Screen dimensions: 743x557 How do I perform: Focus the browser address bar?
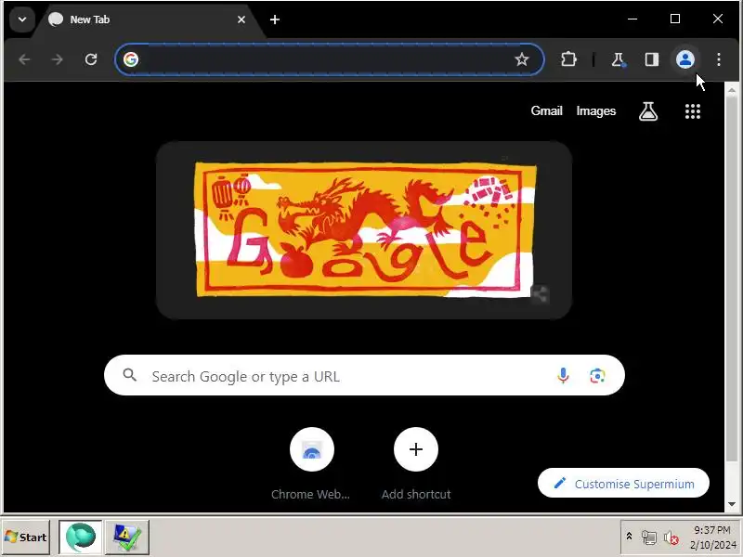329,59
